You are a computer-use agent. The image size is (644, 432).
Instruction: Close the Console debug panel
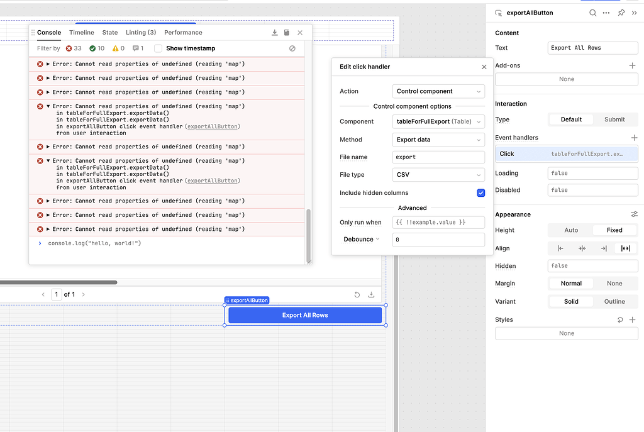[x=300, y=33]
